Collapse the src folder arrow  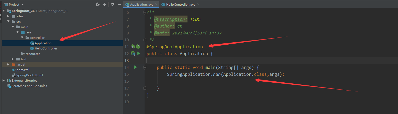(8, 22)
